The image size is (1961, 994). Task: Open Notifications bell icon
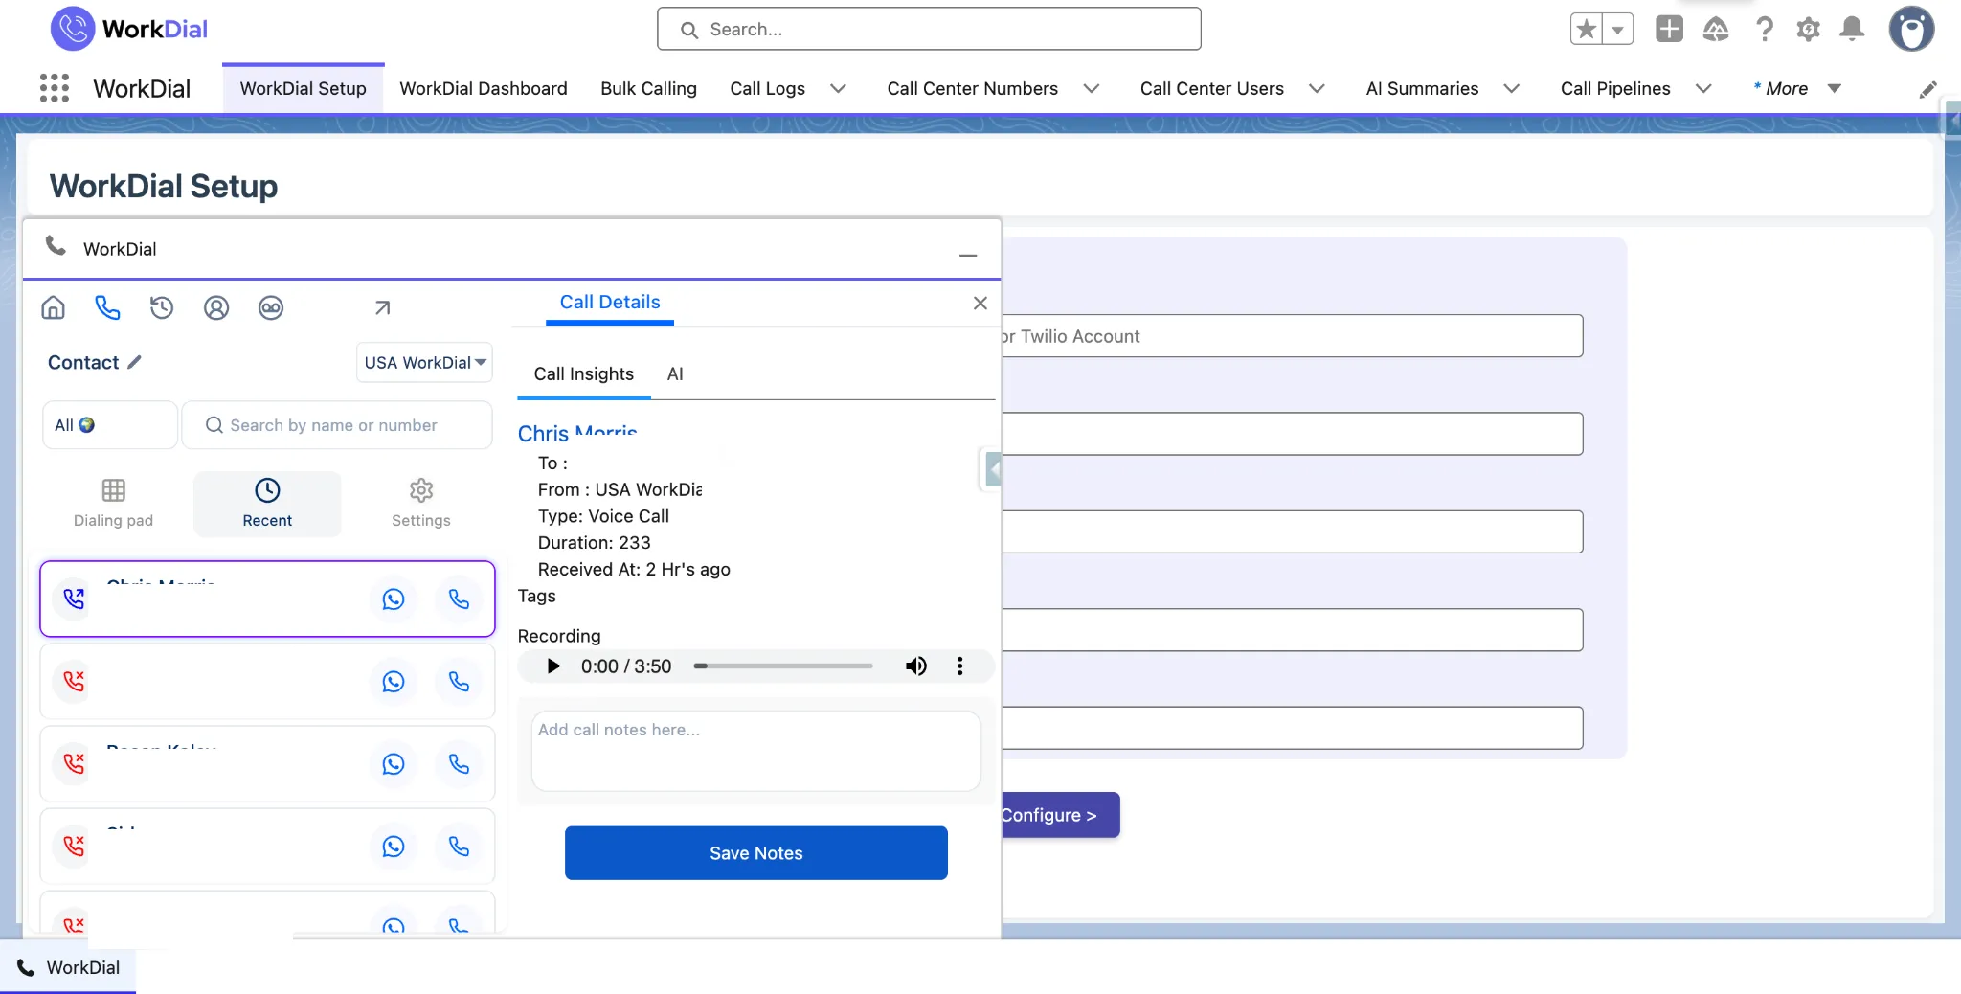pyautogui.click(x=1852, y=30)
